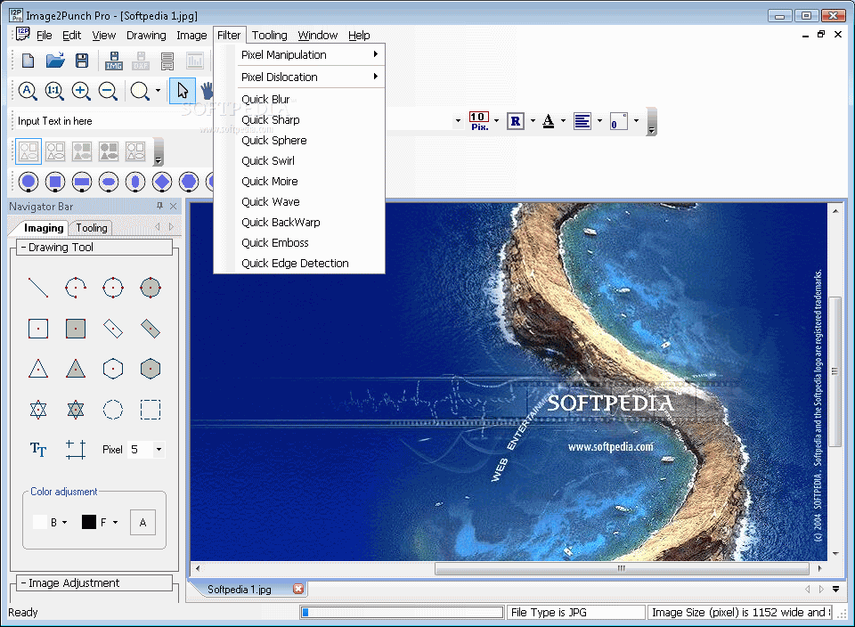The height and width of the screenshot is (627, 855).
Task: Select the text TT tool
Action: (x=38, y=449)
